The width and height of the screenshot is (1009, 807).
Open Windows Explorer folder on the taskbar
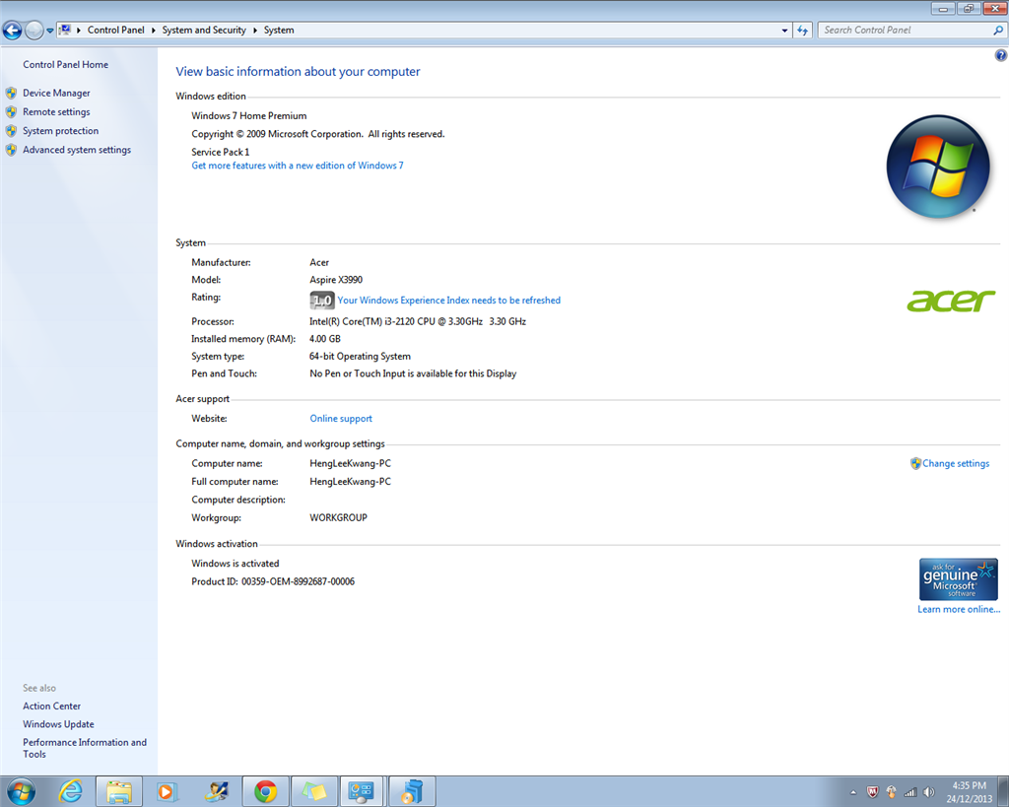[119, 791]
